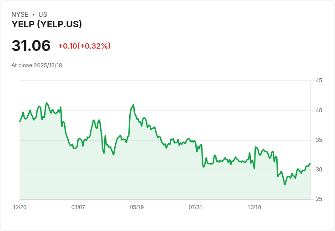Click the chart line's highest peak near 05/19
Screen dimensions: 335x231
pos(133,105)
